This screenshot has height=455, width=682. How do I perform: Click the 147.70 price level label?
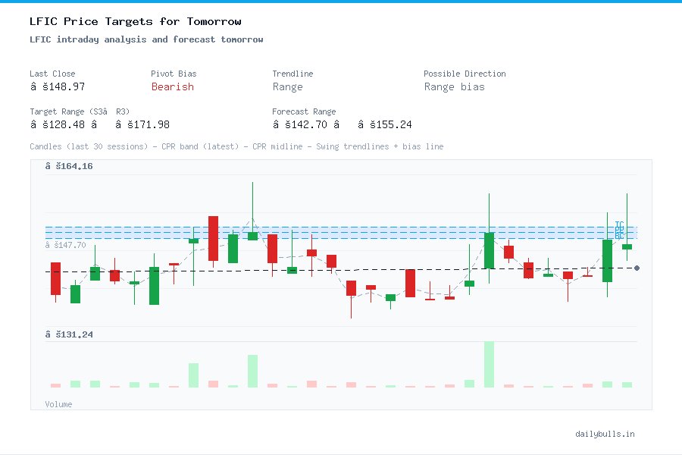coord(65,245)
